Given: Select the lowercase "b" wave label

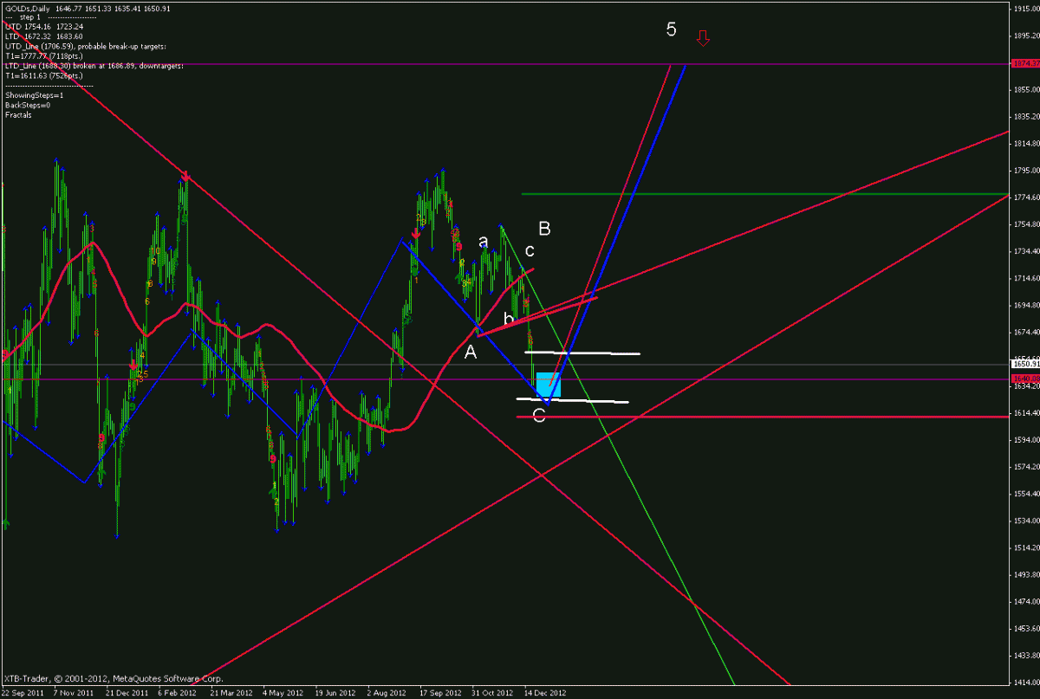Looking at the screenshot, I should tap(509, 318).
